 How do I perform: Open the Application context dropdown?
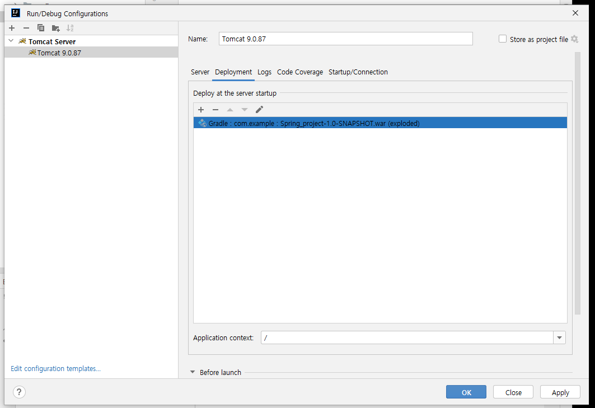[x=559, y=337]
